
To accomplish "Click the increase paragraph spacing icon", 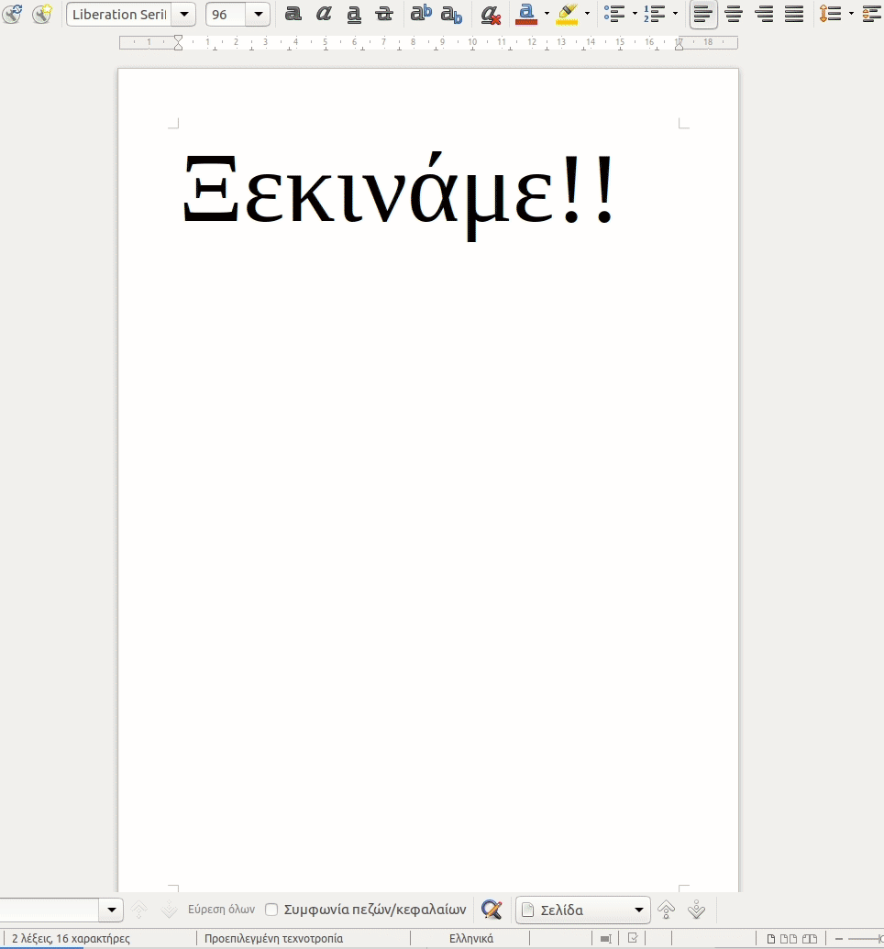I will coord(872,14).
